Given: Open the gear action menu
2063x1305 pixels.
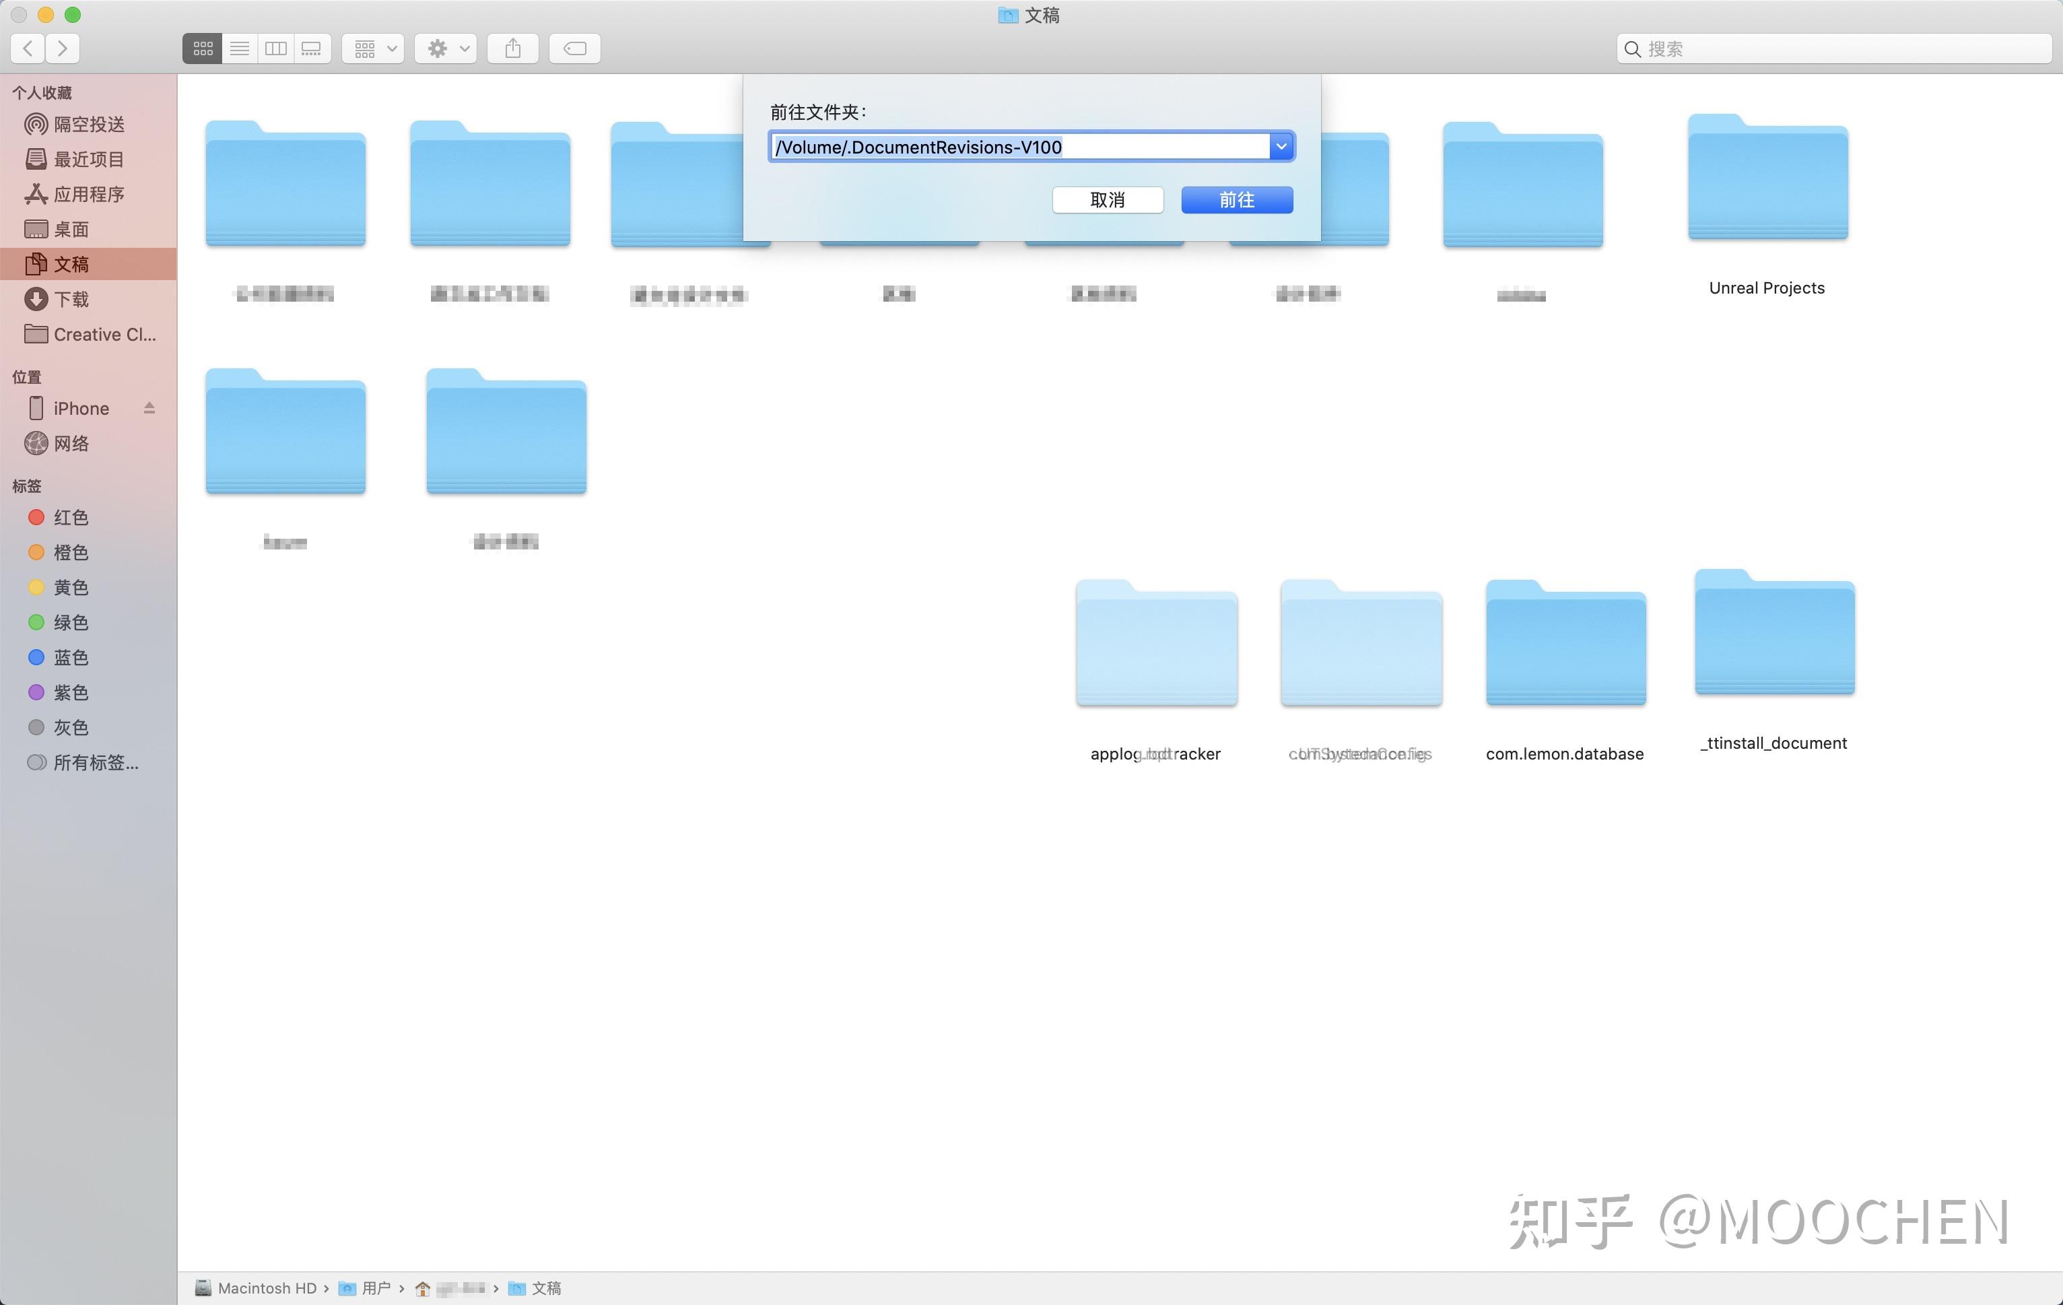Looking at the screenshot, I should pos(446,49).
